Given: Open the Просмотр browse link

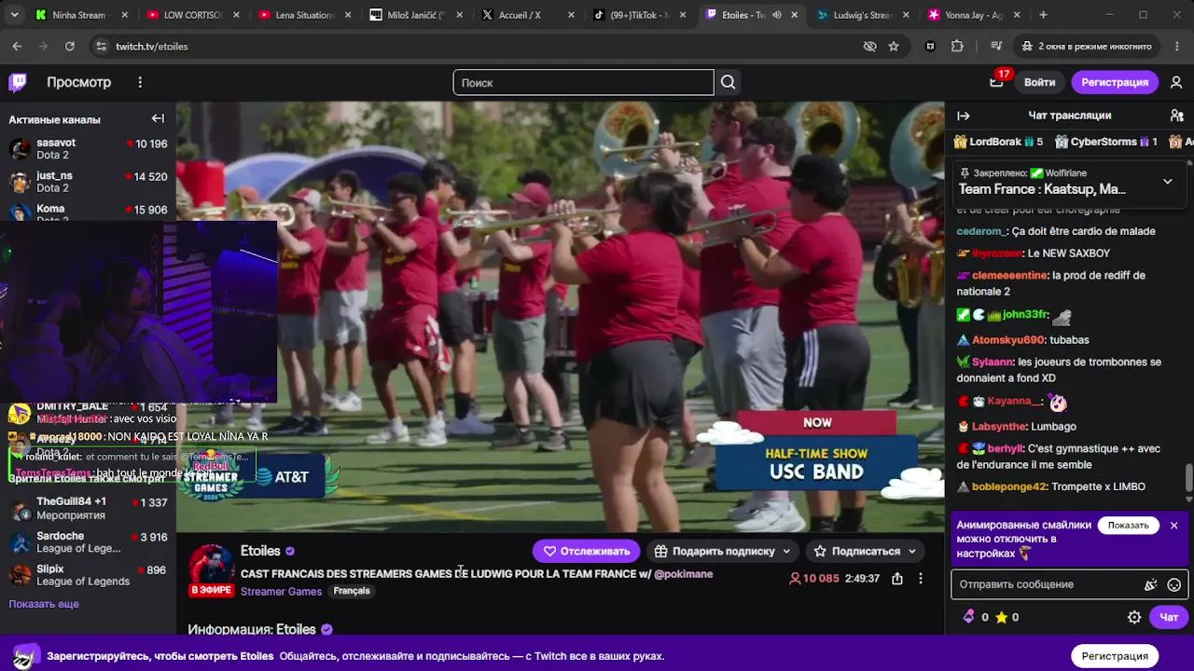Looking at the screenshot, I should tap(79, 82).
